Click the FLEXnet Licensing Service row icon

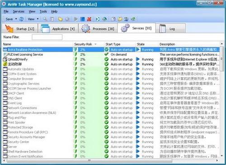pos(5,54)
